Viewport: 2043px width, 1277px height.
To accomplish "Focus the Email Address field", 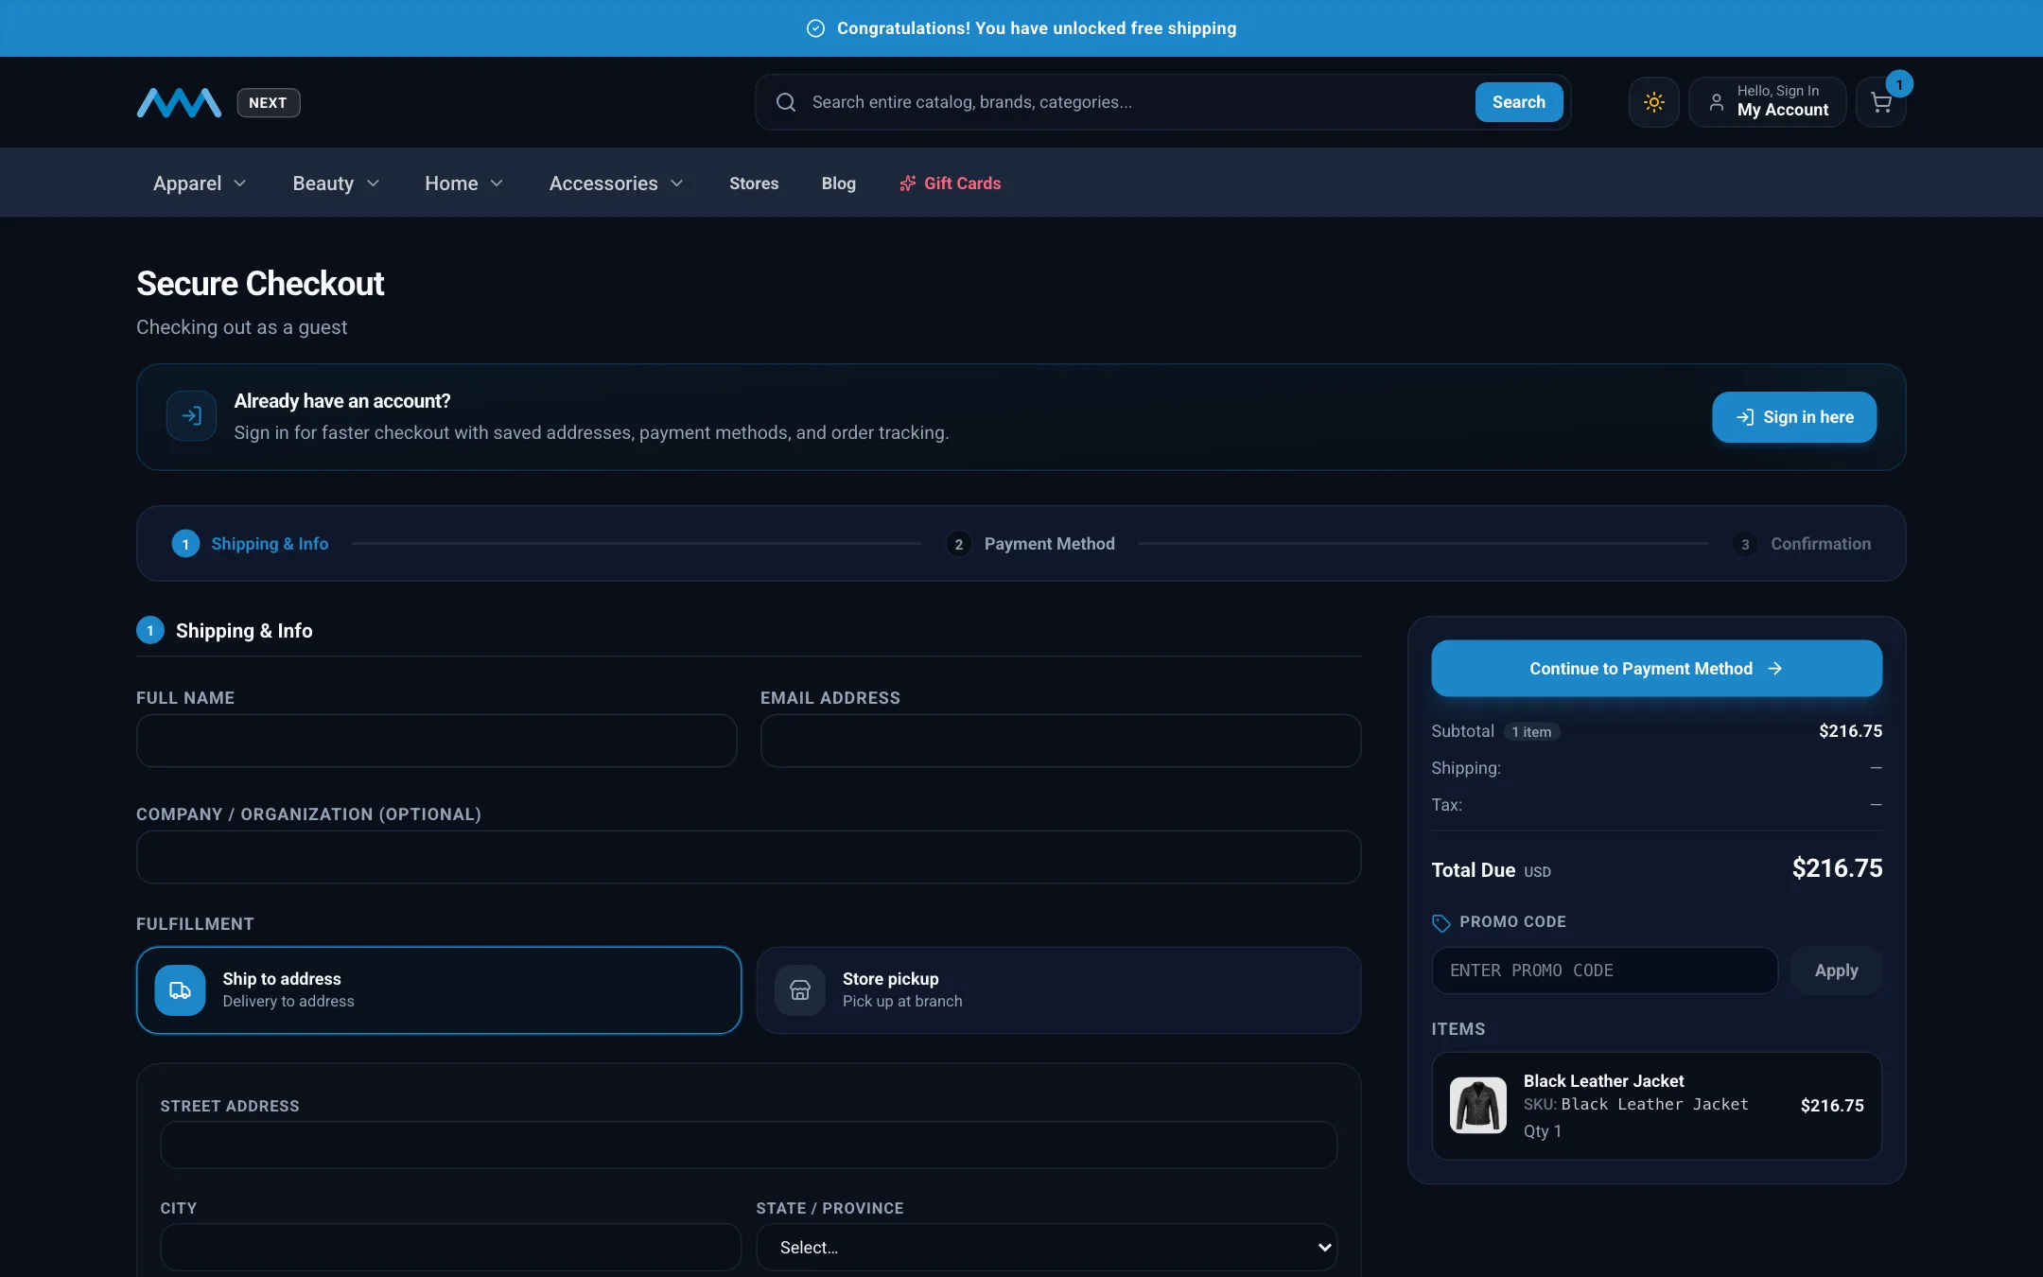I will tap(1060, 741).
